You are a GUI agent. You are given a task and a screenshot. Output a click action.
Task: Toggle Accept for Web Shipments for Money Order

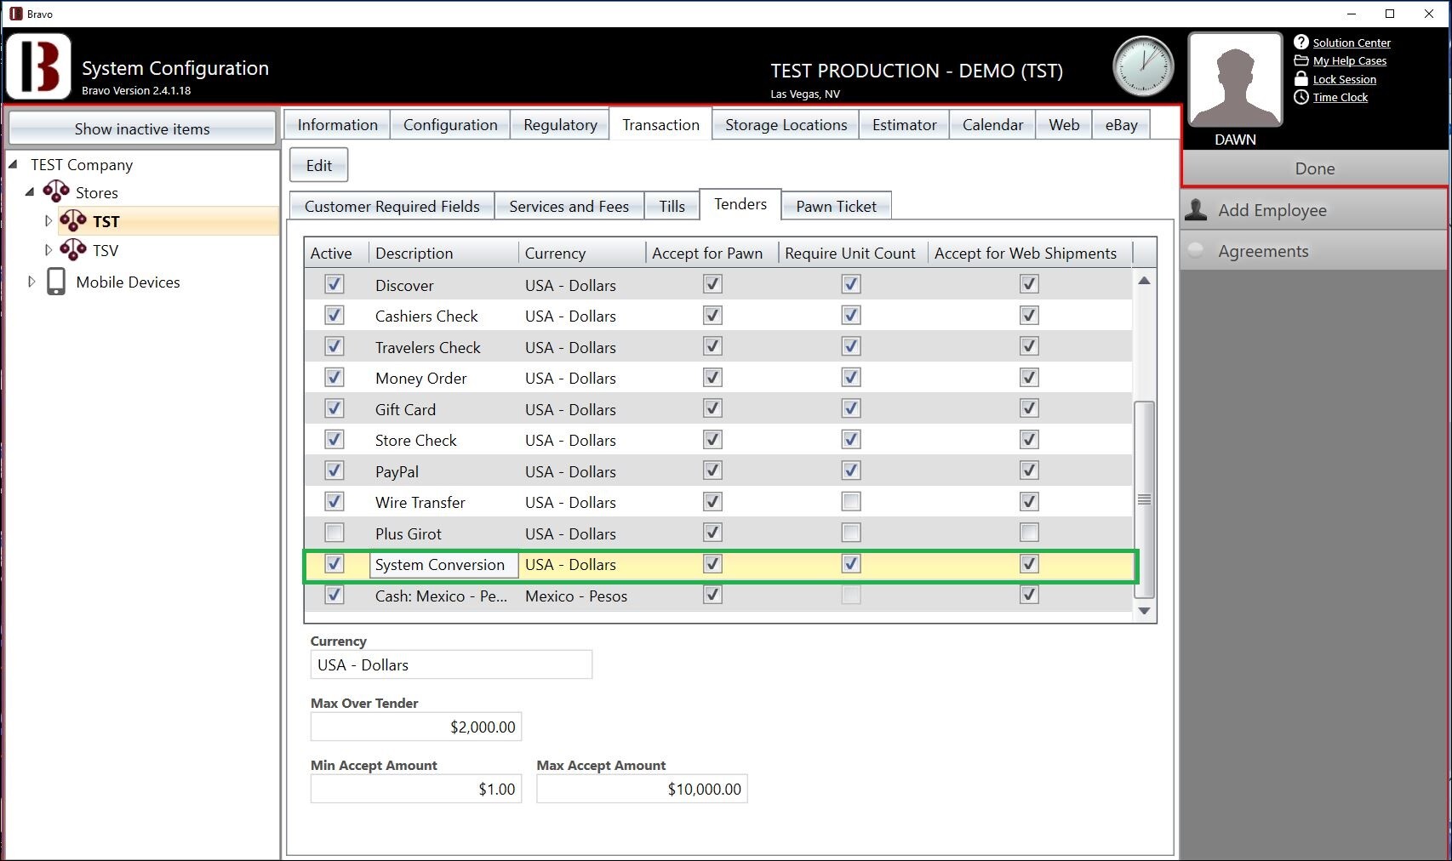1029,377
